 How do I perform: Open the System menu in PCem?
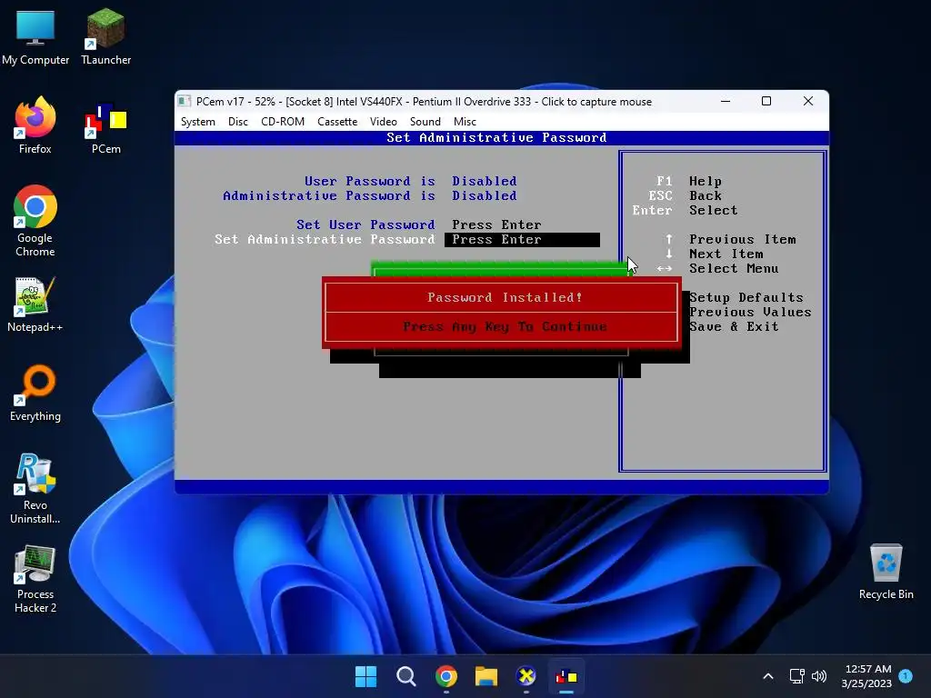pyautogui.click(x=197, y=122)
